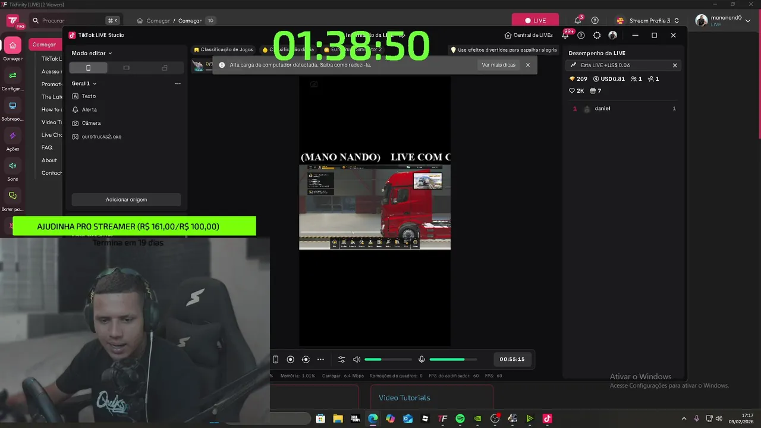761x428 pixels.
Task: Open the Sons speaker icon in TikFinity sidebar
Action: click(x=12, y=165)
